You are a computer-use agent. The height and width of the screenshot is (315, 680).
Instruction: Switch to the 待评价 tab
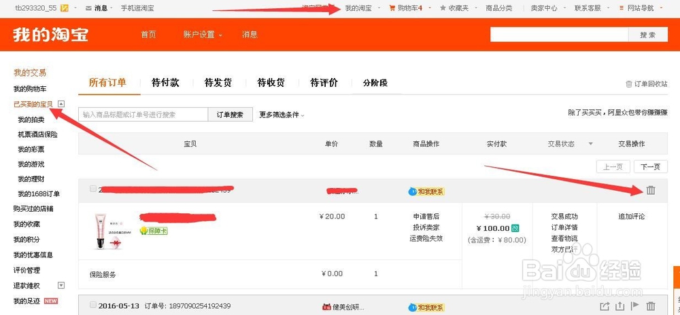tap(324, 83)
